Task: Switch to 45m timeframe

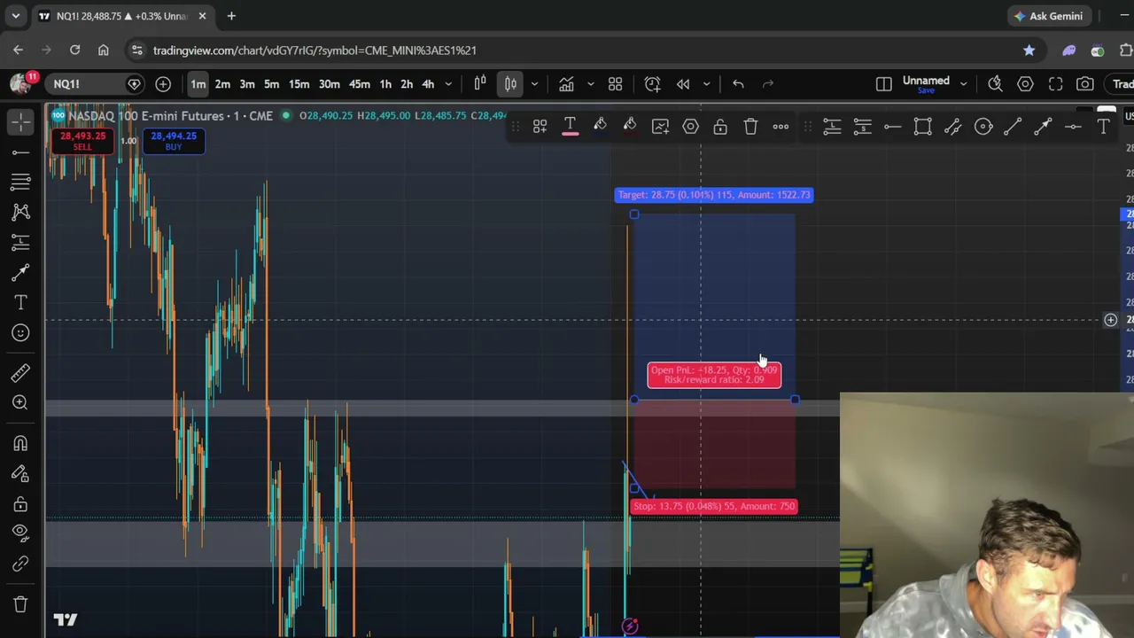Action: coord(359,84)
